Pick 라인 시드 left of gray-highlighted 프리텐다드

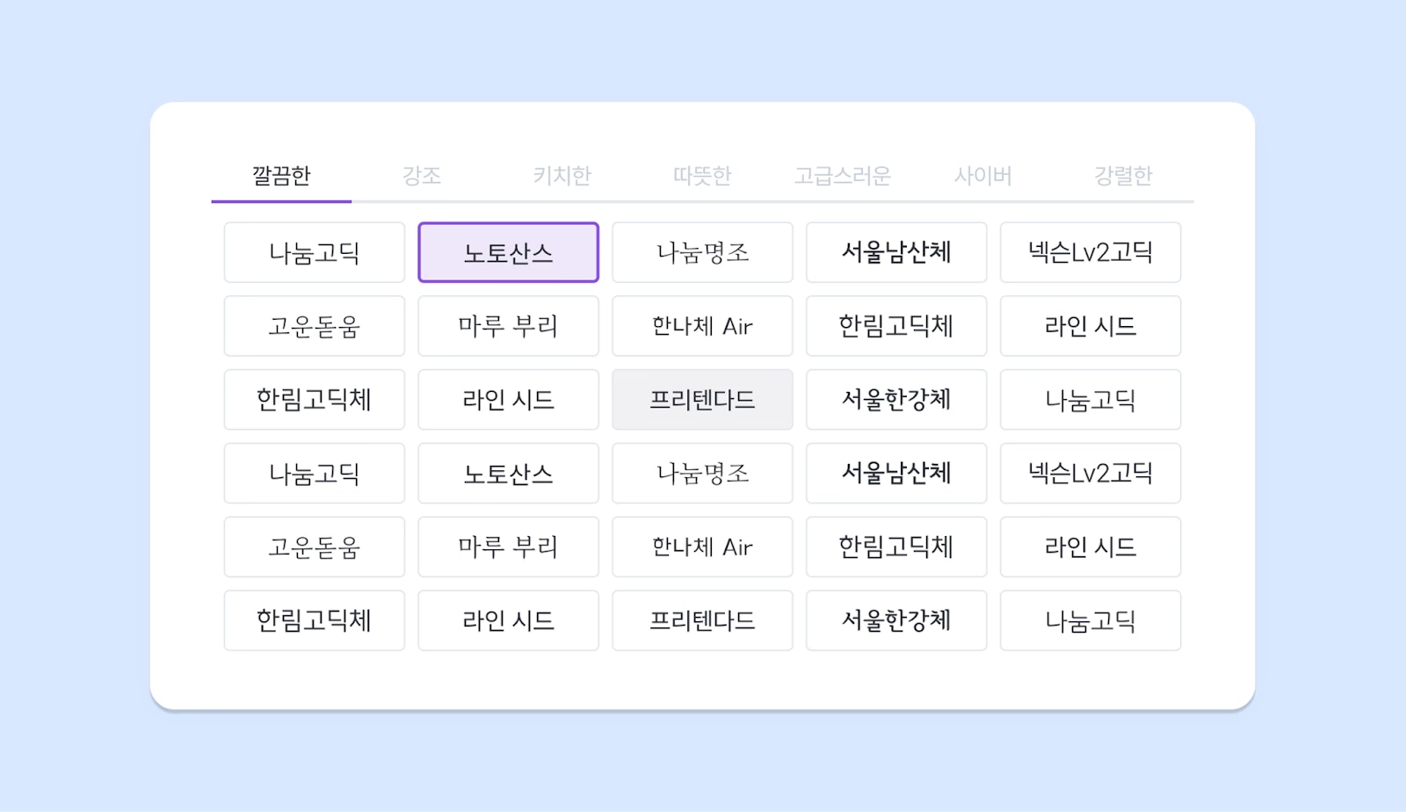509,400
